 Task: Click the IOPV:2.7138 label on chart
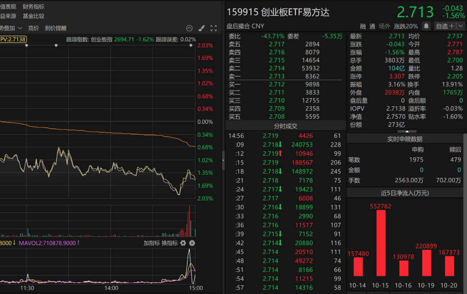pos(13,39)
